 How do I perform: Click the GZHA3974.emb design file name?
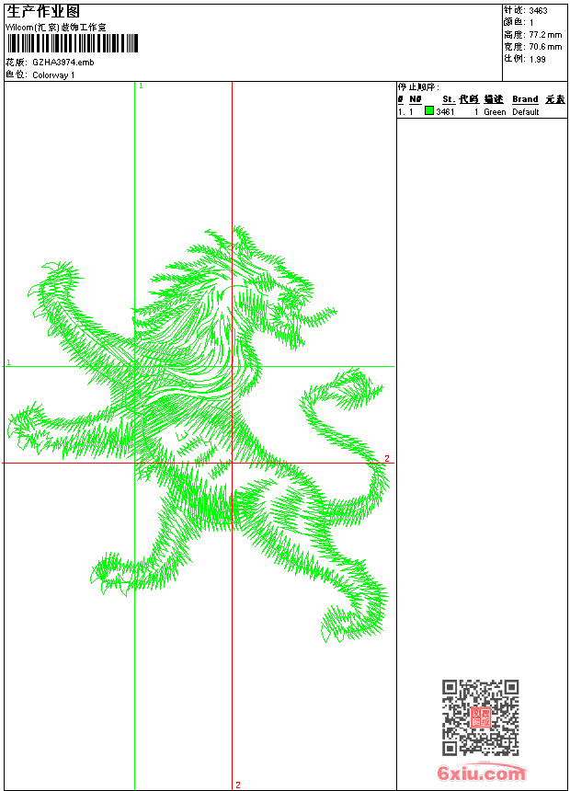[63, 63]
